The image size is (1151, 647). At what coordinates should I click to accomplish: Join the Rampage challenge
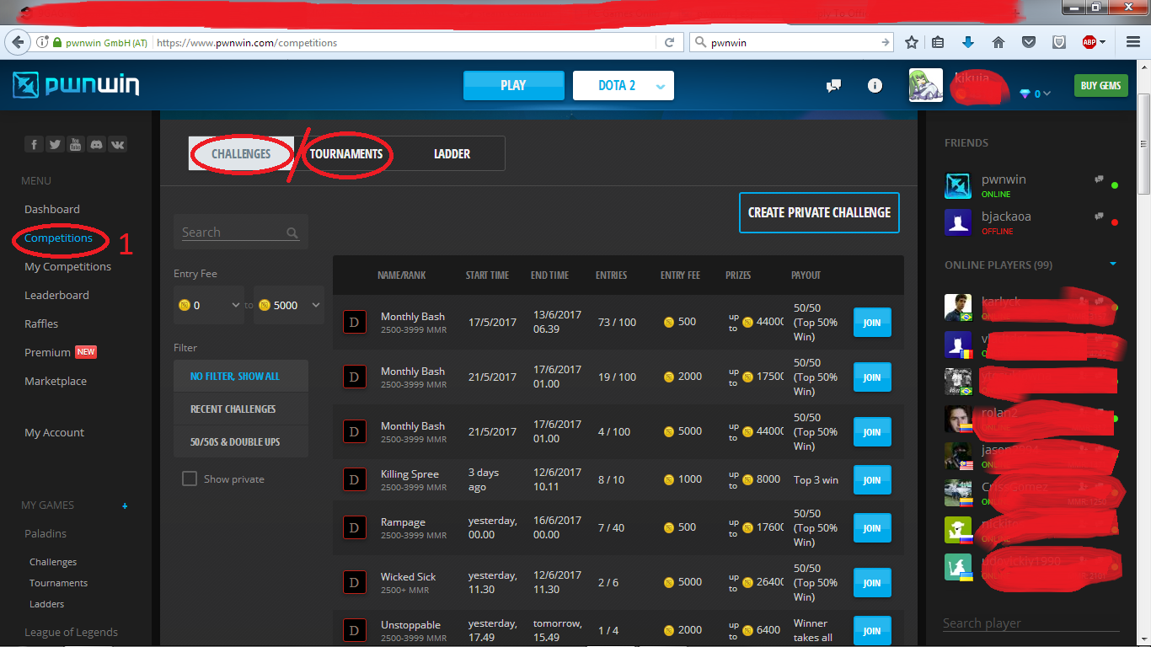coord(872,528)
